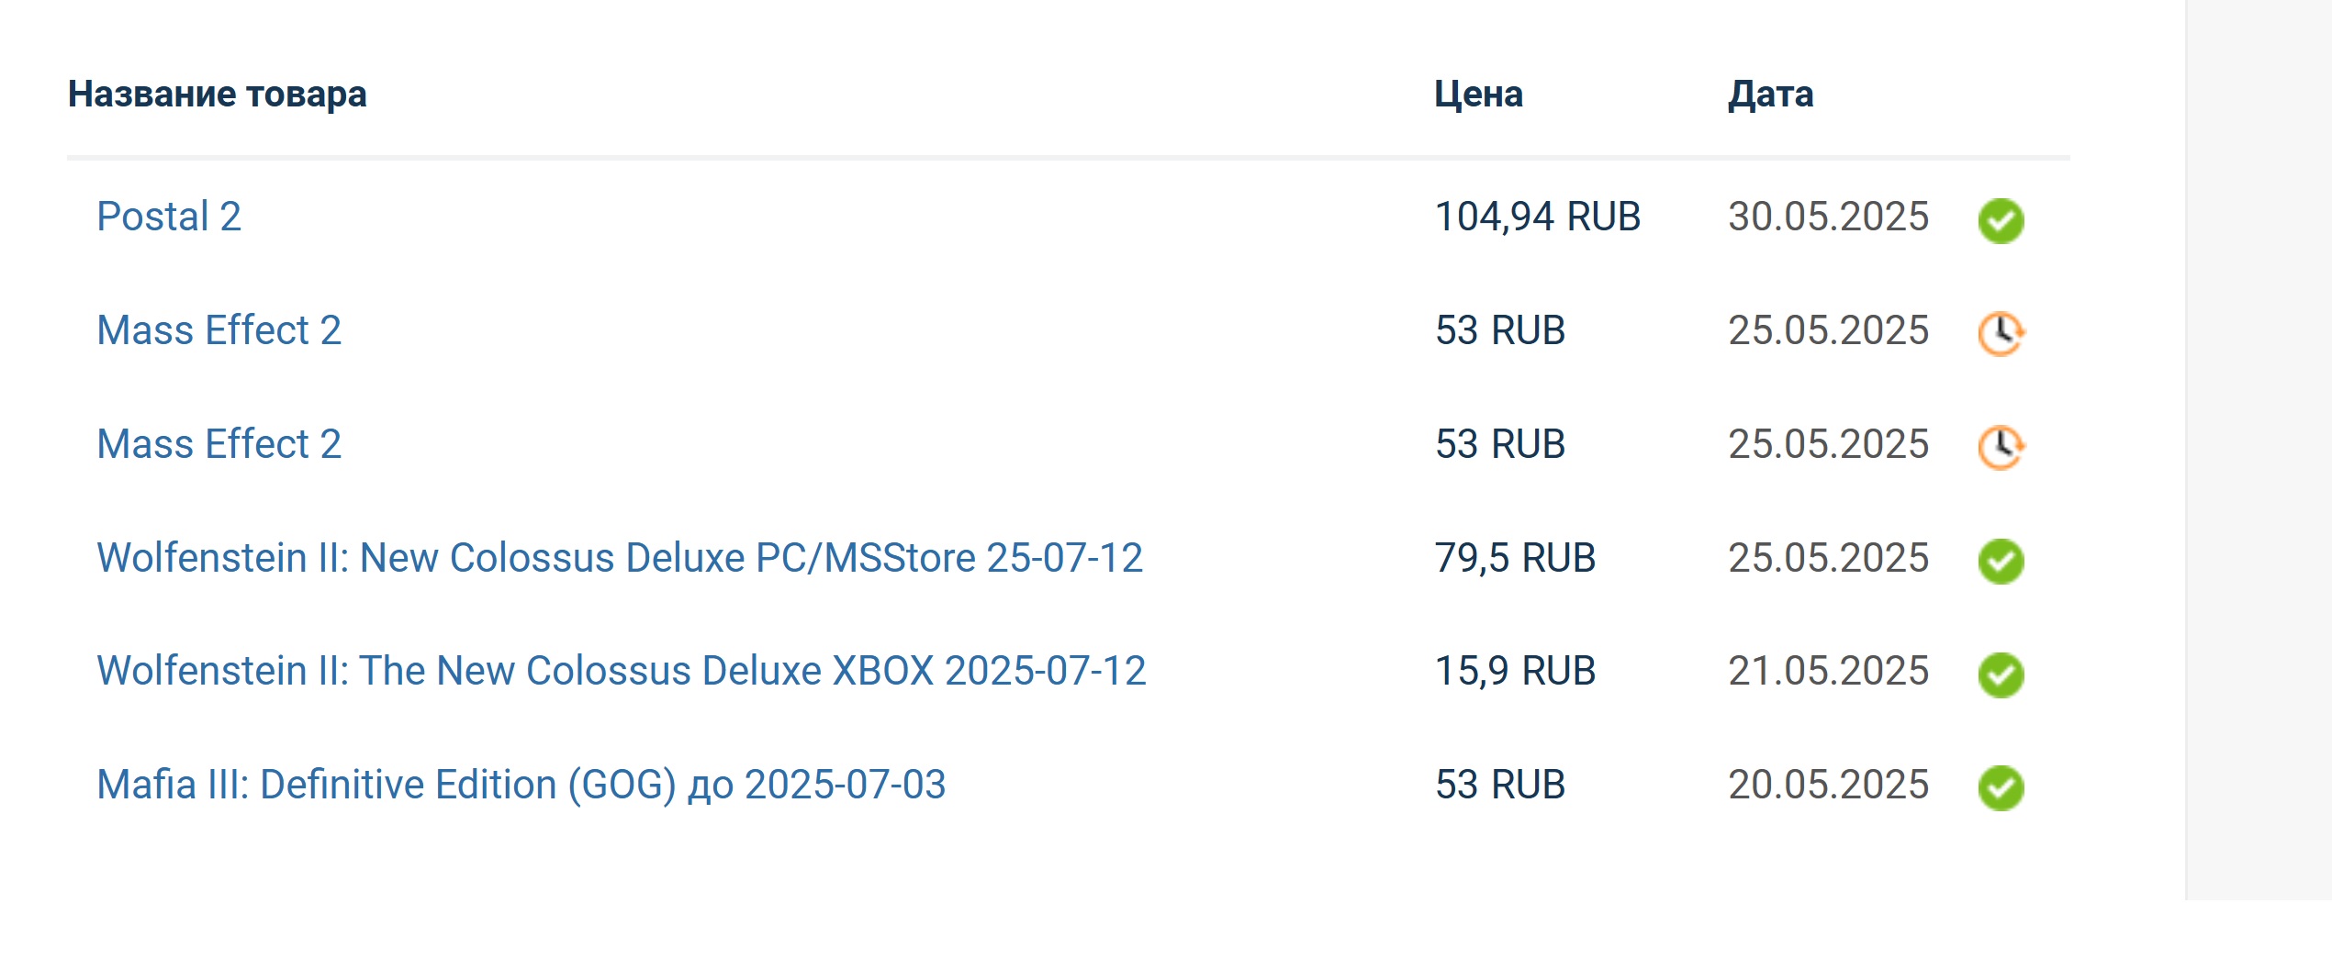Click the 104,94 RUB price of Postal 2

(x=1538, y=217)
